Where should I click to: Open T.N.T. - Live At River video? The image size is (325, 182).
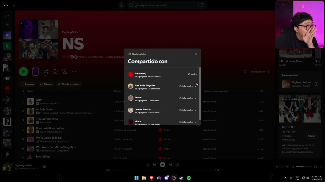click(x=291, y=61)
